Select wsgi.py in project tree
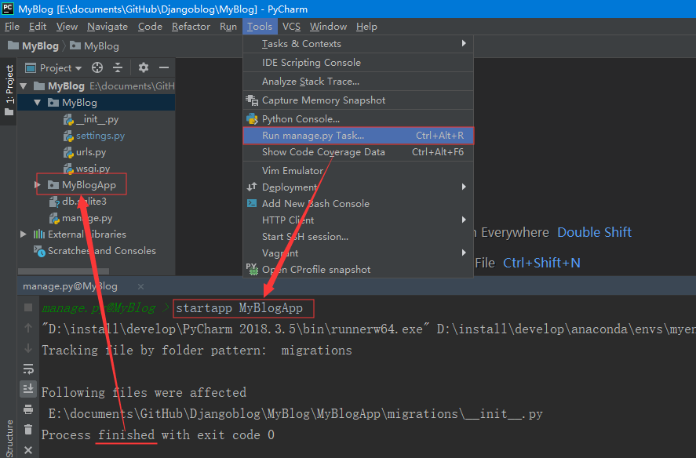The width and height of the screenshot is (696, 458). click(x=87, y=168)
